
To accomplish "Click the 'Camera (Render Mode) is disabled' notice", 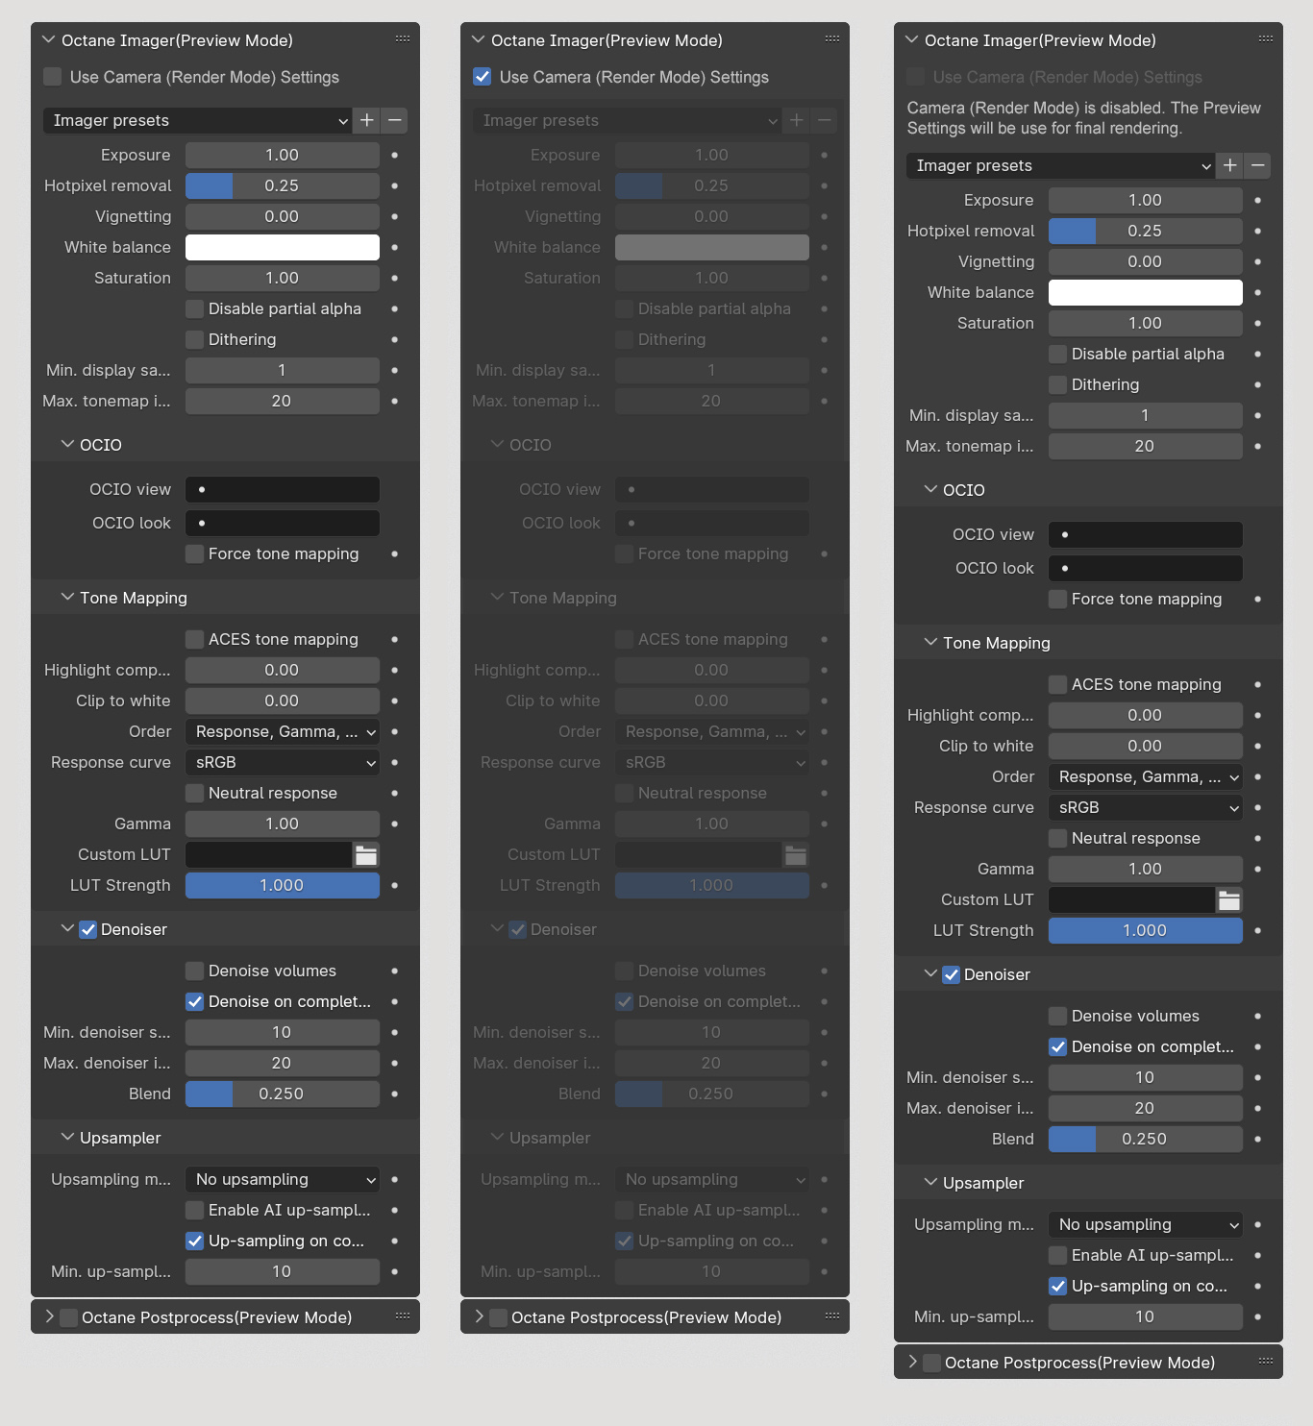I will pos(1084,118).
